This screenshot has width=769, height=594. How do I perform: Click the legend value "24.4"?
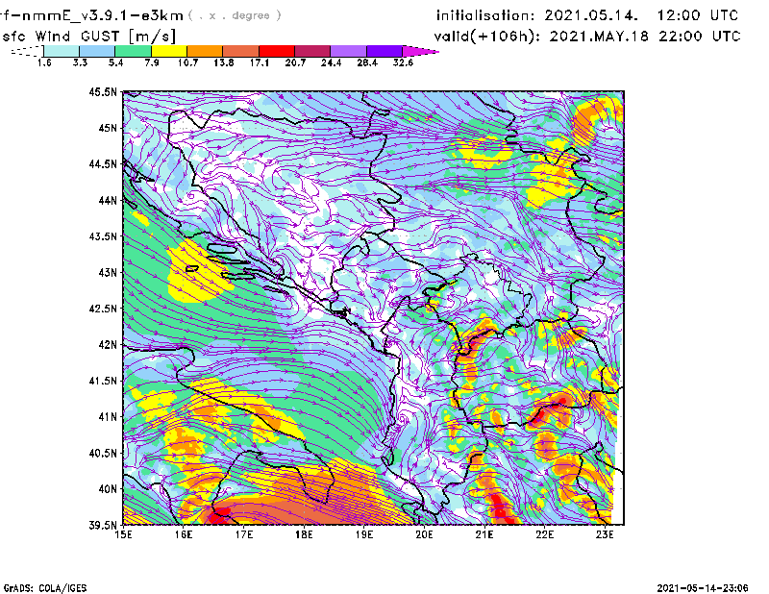pos(331,62)
